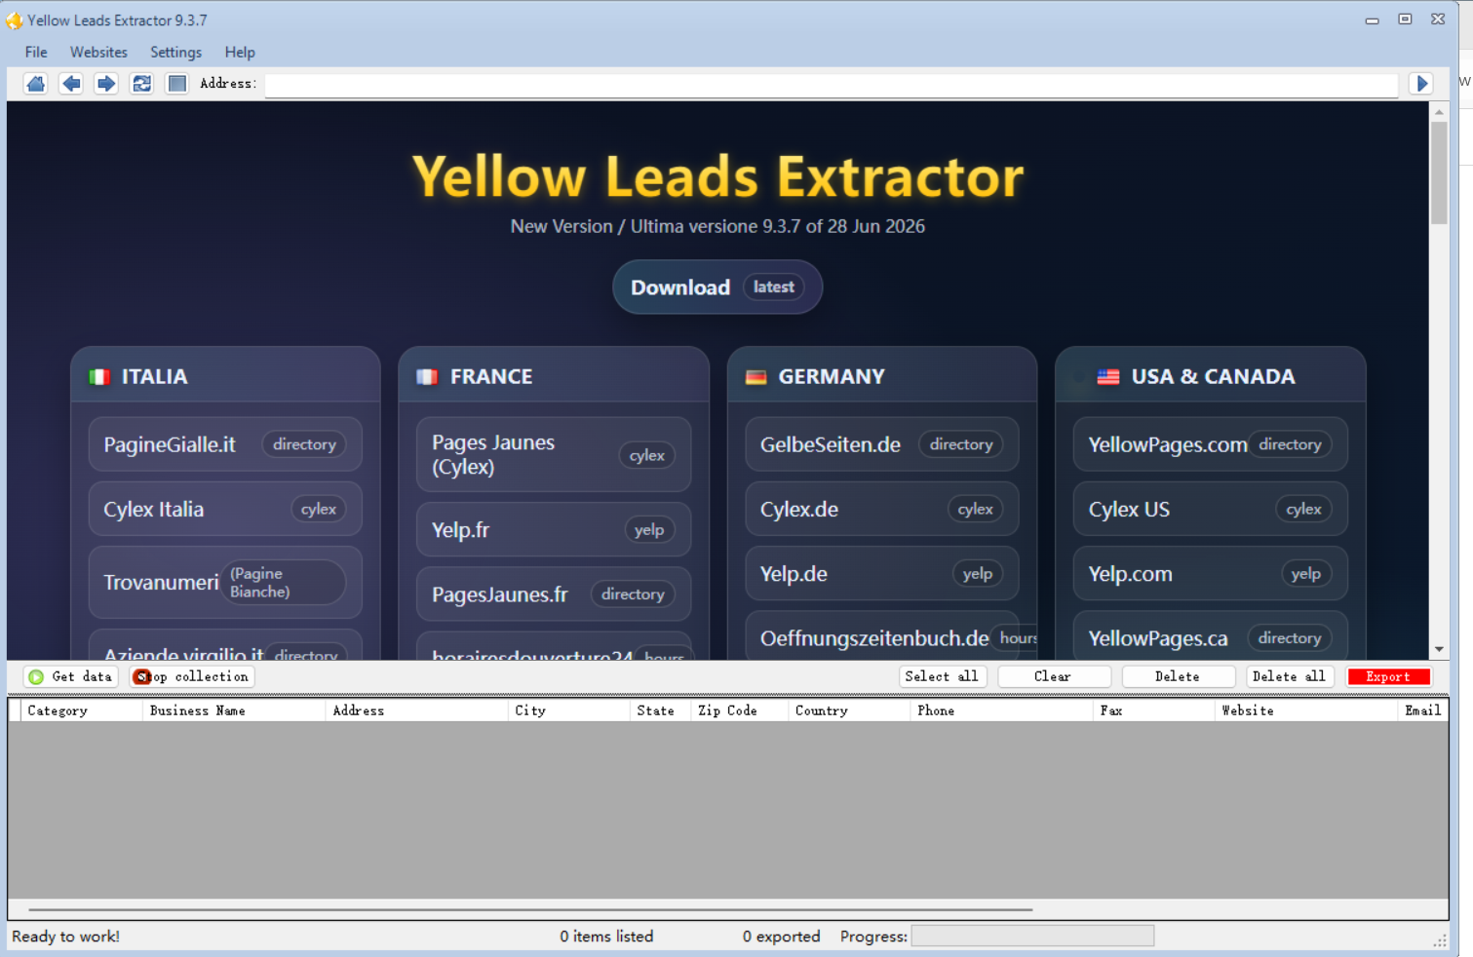Click the Stop collection button
1473x957 pixels.
(x=192, y=676)
